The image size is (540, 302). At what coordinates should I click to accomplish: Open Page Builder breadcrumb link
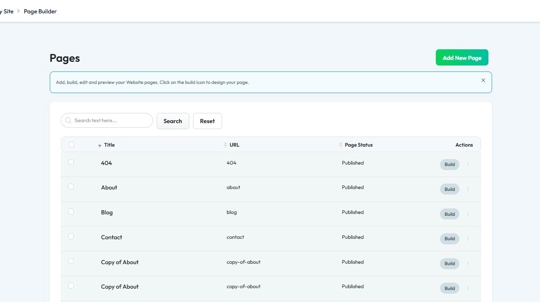point(40,12)
